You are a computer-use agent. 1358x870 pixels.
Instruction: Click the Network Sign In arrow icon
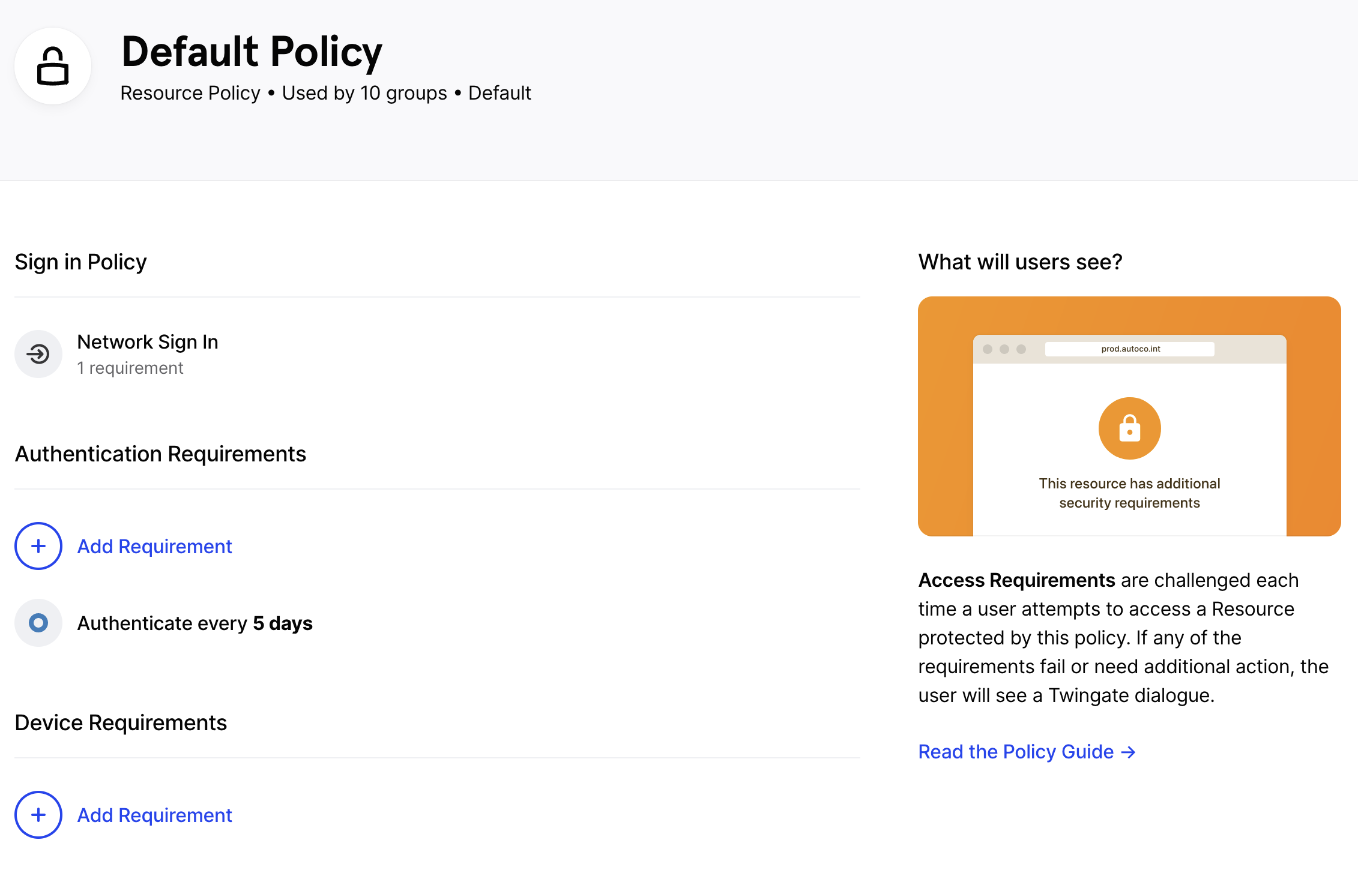(x=38, y=354)
